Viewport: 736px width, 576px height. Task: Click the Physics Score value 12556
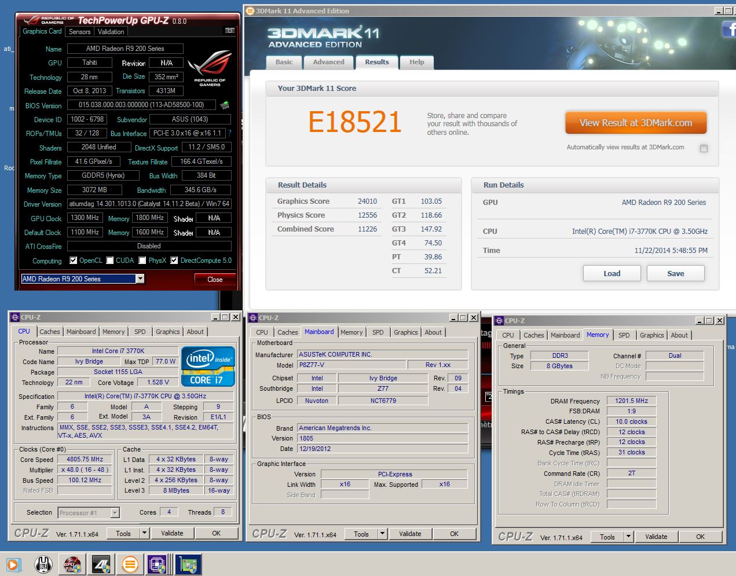pyautogui.click(x=367, y=215)
